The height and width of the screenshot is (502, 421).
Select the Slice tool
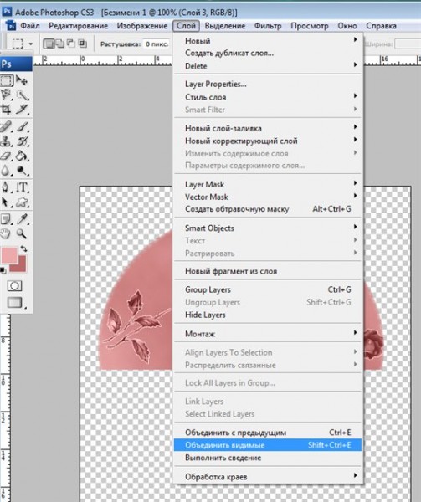[22, 109]
